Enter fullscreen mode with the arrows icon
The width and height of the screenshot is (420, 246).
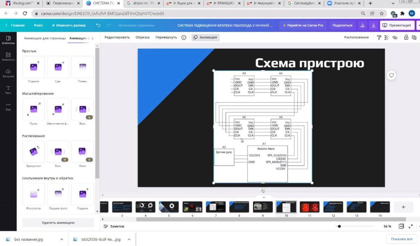click(x=410, y=226)
